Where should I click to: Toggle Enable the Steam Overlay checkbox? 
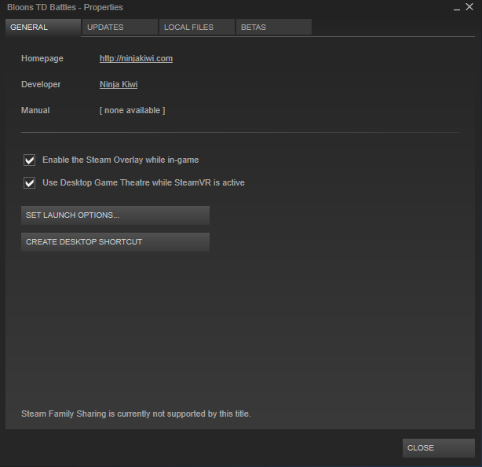pyautogui.click(x=30, y=160)
